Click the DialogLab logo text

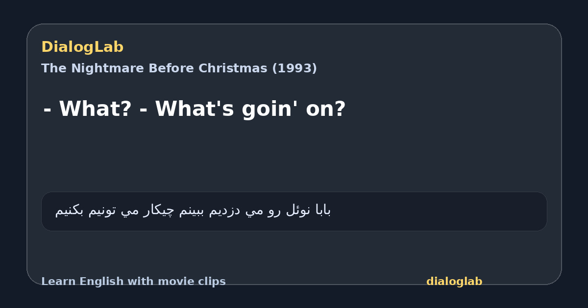pyautogui.click(x=82, y=47)
